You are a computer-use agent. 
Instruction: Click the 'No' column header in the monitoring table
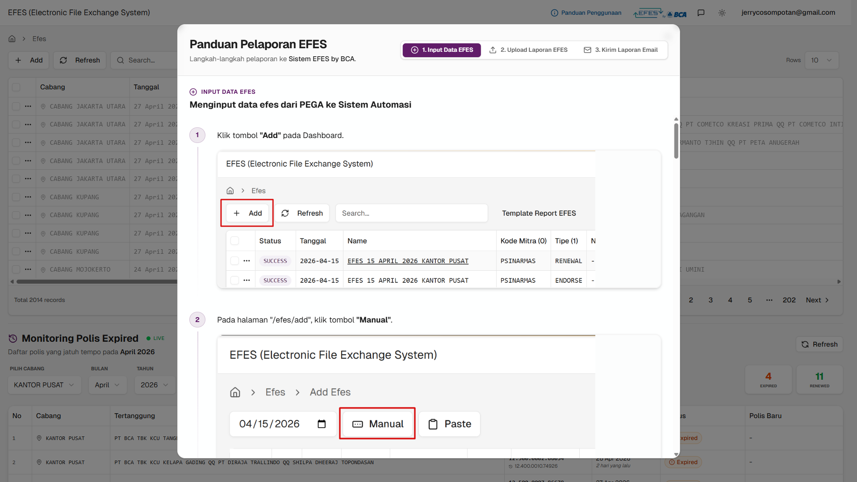point(17,416)
